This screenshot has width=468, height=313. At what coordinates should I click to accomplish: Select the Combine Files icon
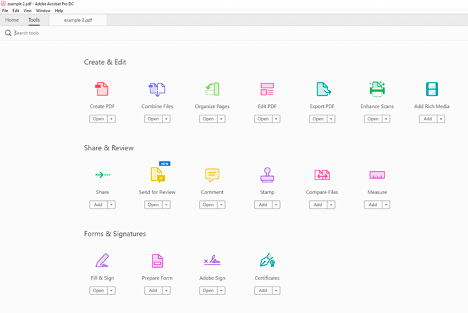pos(157,89)
